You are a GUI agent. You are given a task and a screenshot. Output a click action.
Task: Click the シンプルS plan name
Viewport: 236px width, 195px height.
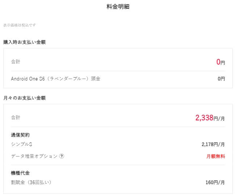coord(21,144)
